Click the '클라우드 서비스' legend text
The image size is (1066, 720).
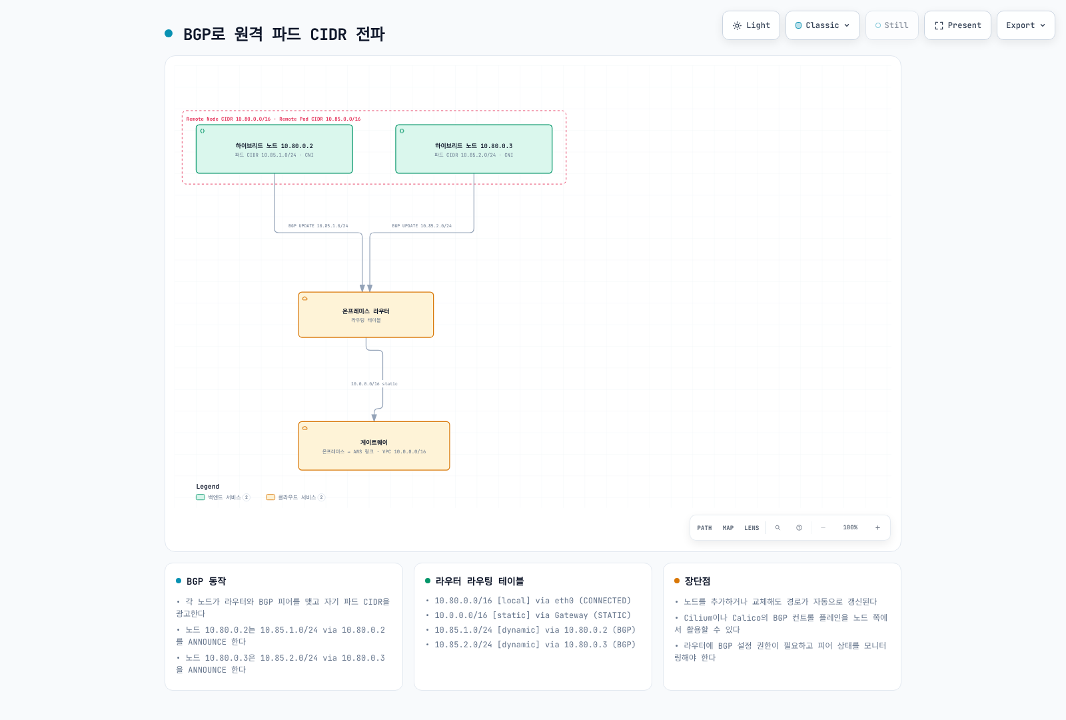pos(296,497)
